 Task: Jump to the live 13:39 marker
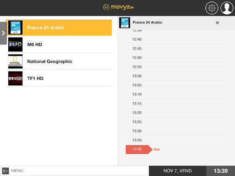click(139, 149)
